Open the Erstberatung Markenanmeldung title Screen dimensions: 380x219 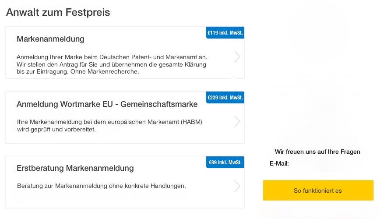pos(75,168)
